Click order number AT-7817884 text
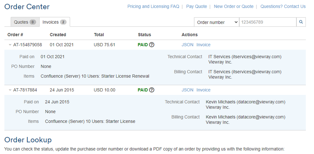 (25, 90)
